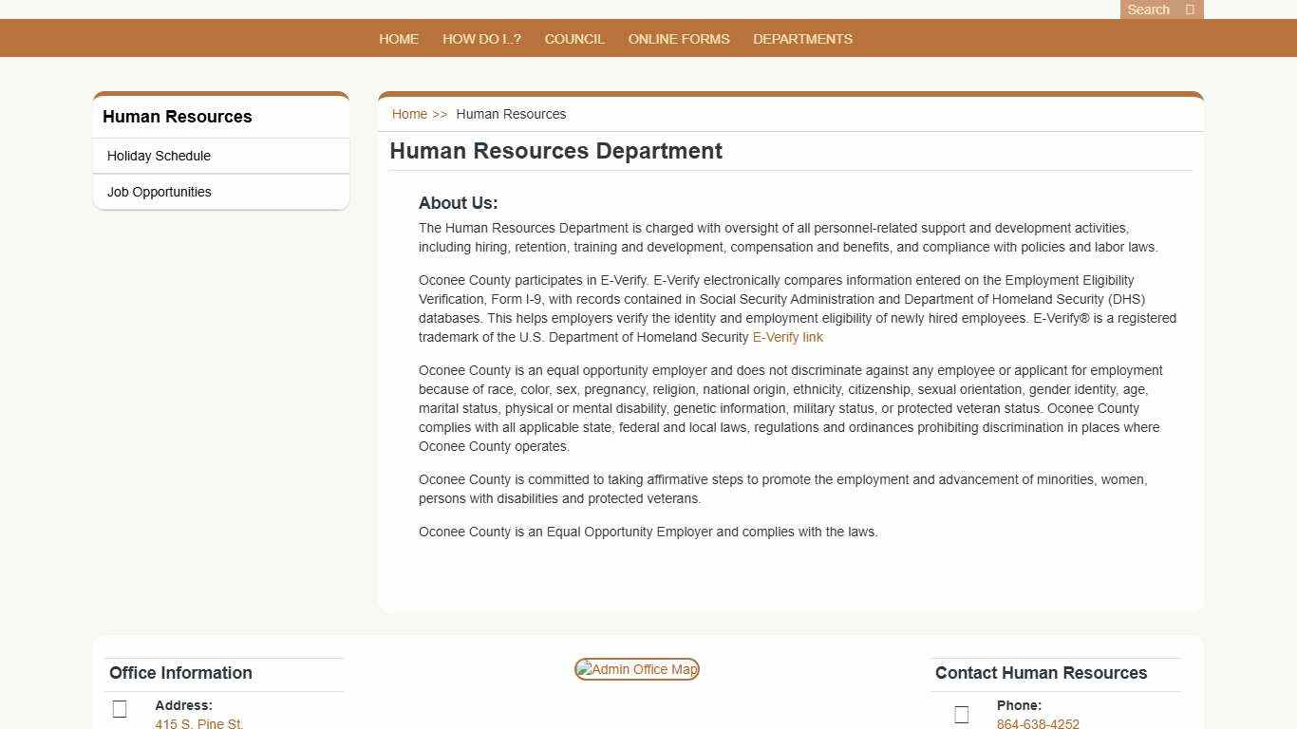1297x729 pixels.
Task: Open the HOW DO I..? menu
Action: click(481, 38)
